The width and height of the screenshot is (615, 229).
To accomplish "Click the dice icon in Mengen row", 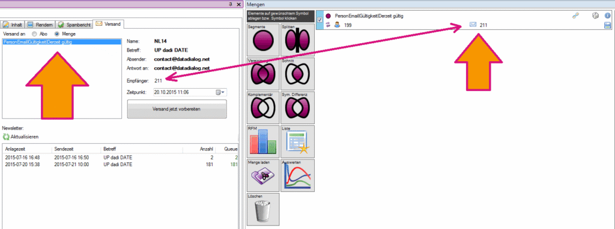I will pos(595,16).
